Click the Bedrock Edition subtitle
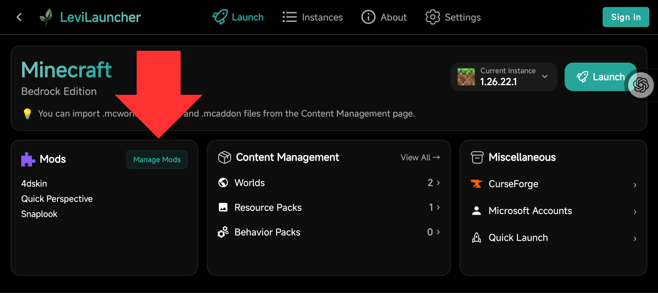Screen dimensions: 658x293 [x=59, y=92]
